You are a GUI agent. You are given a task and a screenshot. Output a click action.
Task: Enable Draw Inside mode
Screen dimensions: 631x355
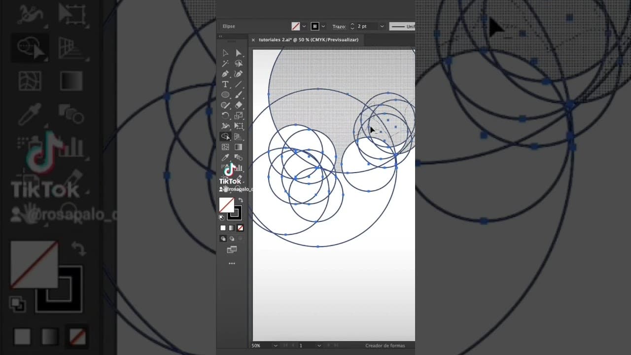pos(240,239)
